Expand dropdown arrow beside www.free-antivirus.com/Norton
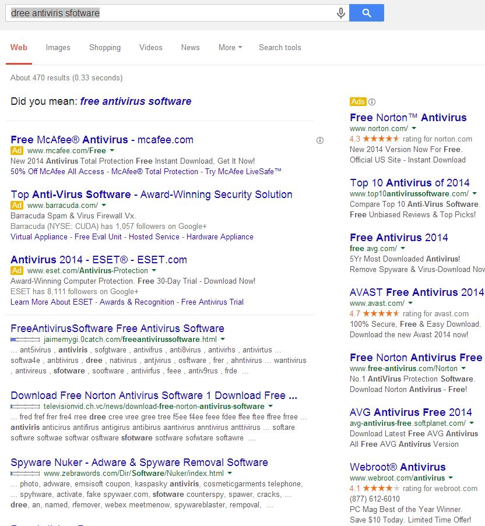 click(x=463, y=368)
